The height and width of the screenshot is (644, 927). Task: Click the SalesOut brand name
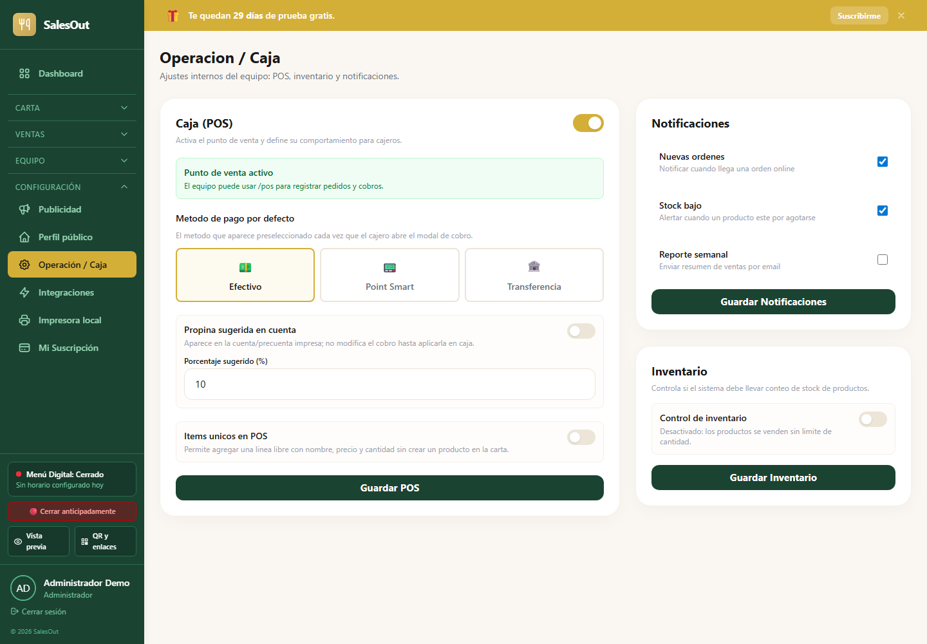point(66,24)
